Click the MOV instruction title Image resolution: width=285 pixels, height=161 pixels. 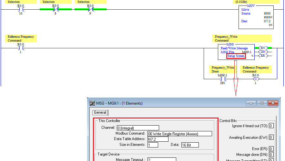251,5
